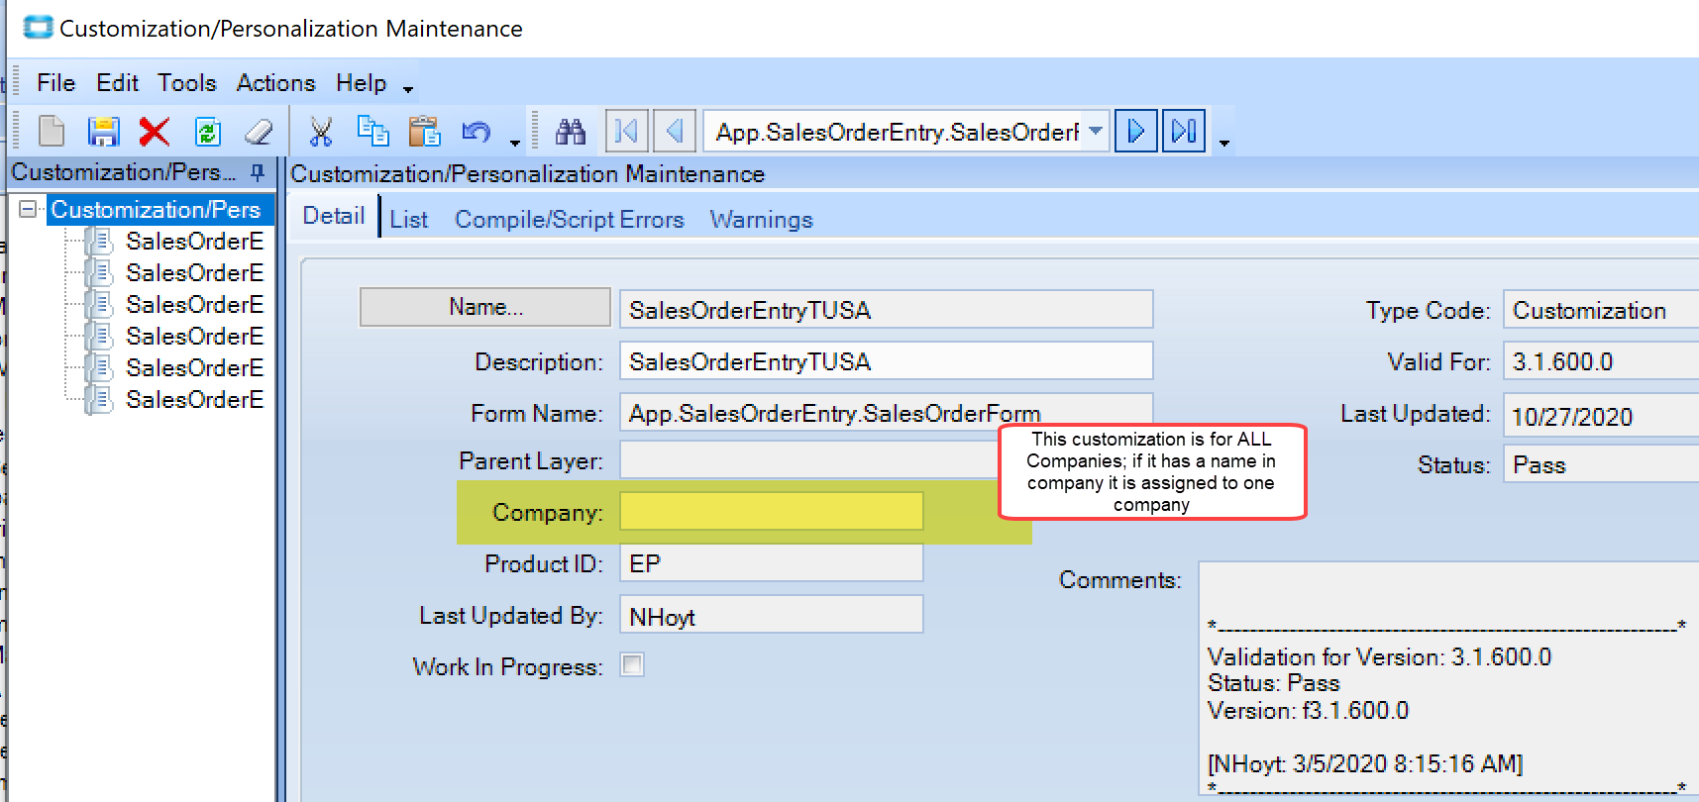
Task: Expand the navigation toolbar overflow arrow
Action: click(x=1224, y=143)
